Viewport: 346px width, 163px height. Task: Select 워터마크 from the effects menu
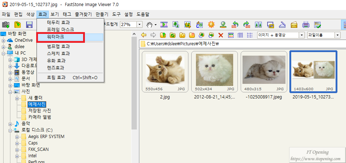(x=56, y=37)
